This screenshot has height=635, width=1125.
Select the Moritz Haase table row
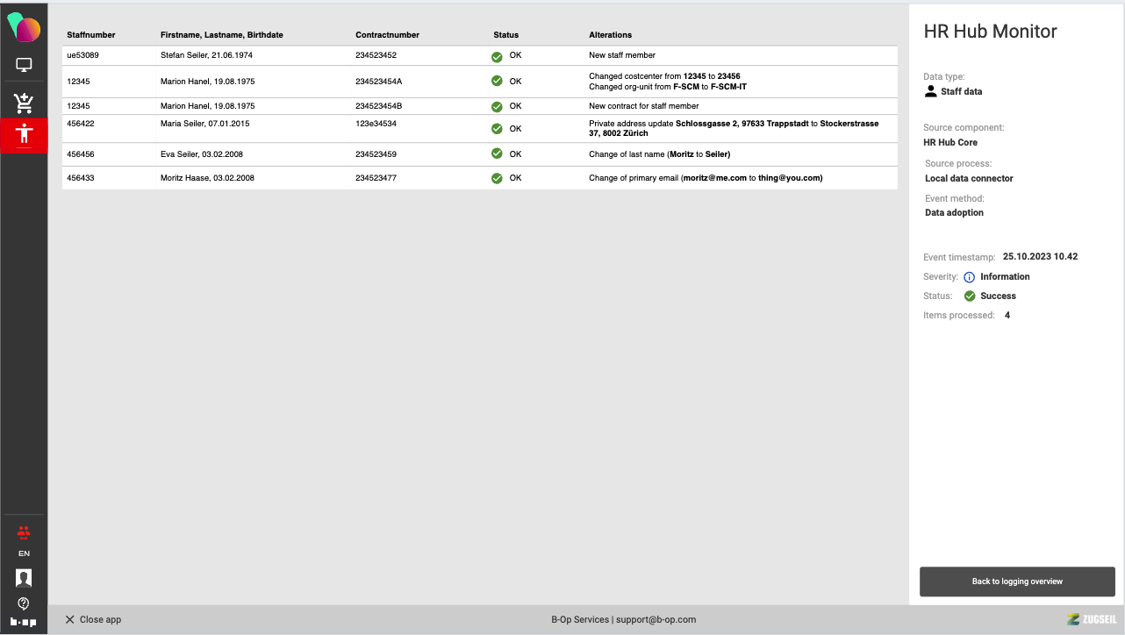[x=479, y=178]
